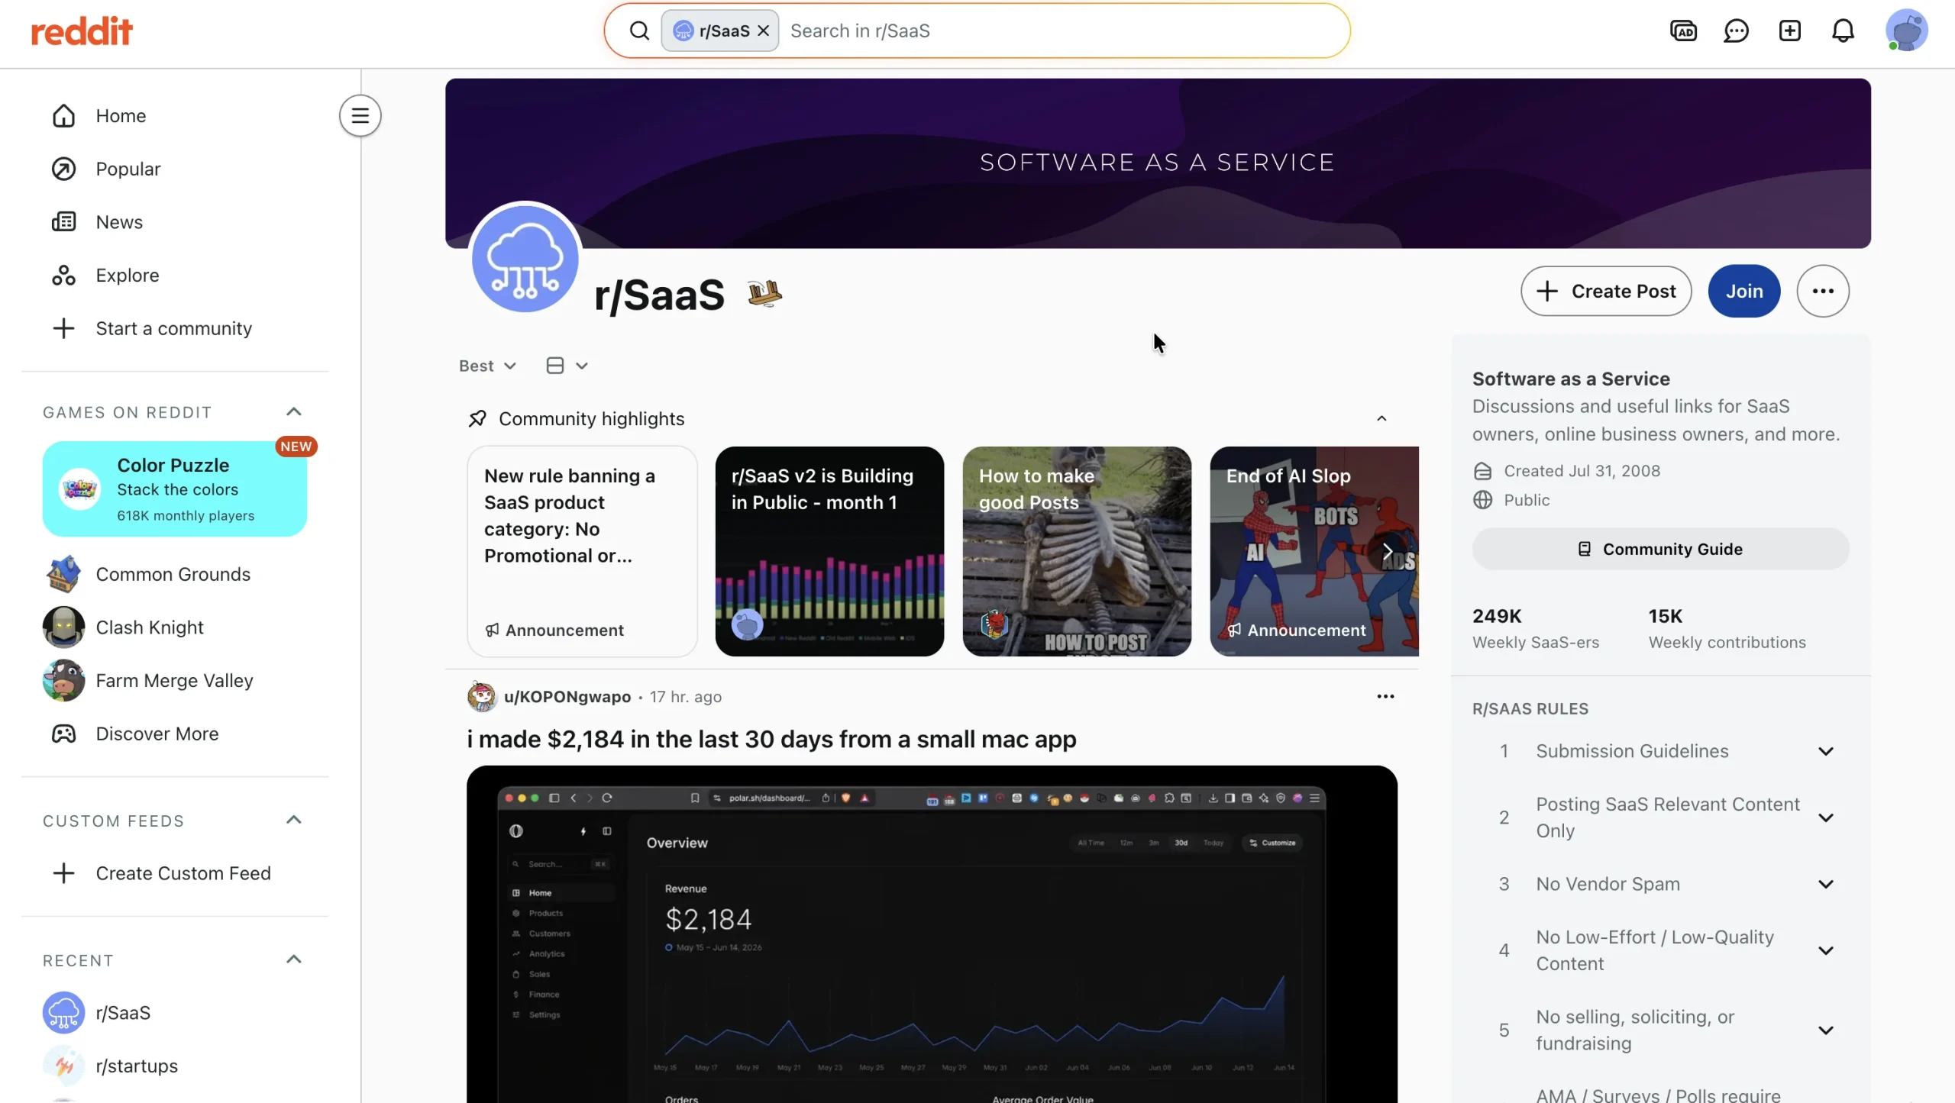
Task: Go to Home in sidebar
Action: (x=175, y=116)
